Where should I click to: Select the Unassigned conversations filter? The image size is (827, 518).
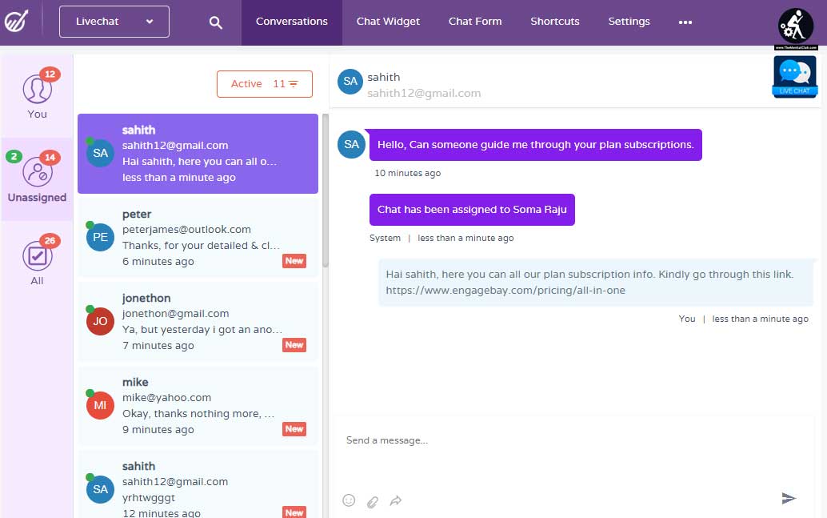point(37,179)
